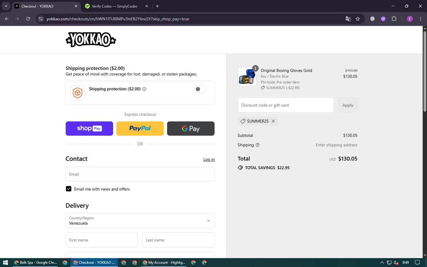Image resolution: width=427 pixels, height=267 pixels.
Task: Switch to the Checkout - YOKKAO tab
Action: tap(46, 6)
